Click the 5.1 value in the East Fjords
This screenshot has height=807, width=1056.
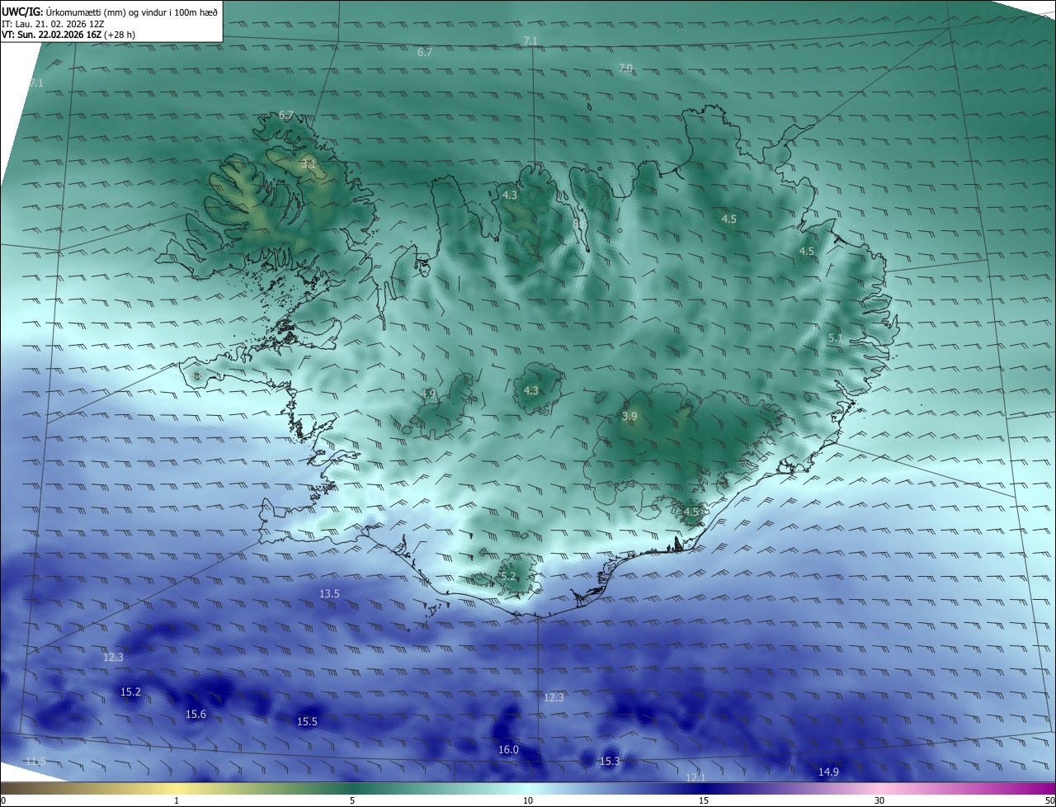click(835, 337)
